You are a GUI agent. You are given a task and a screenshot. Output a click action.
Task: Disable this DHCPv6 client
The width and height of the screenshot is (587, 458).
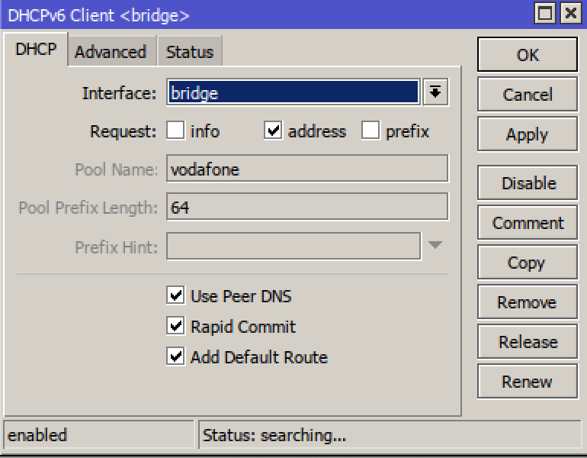(528, 183)
